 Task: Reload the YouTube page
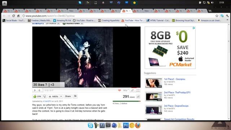(14, 16)
